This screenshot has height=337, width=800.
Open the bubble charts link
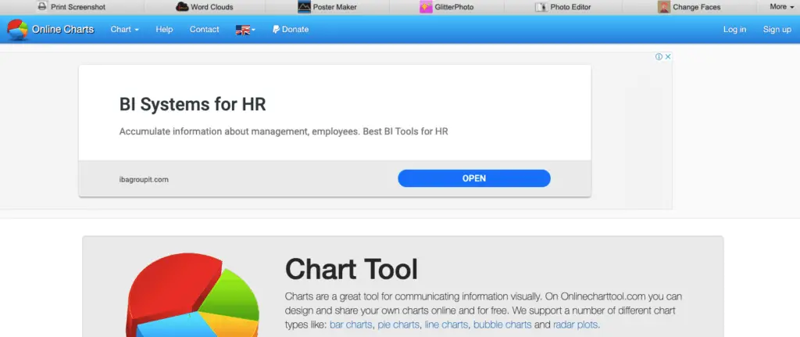coord(502,324)
